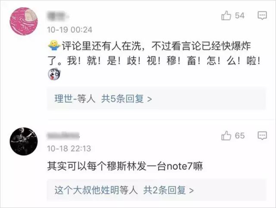Screen dimensions: 276x208
Task: Tap the husky dog emoji
Action: pos(54,74)
